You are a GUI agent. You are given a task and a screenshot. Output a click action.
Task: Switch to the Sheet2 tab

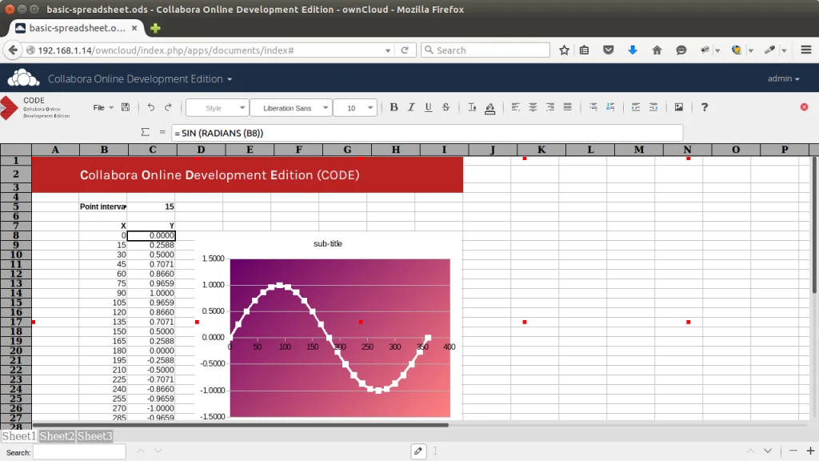pos(57,436)
